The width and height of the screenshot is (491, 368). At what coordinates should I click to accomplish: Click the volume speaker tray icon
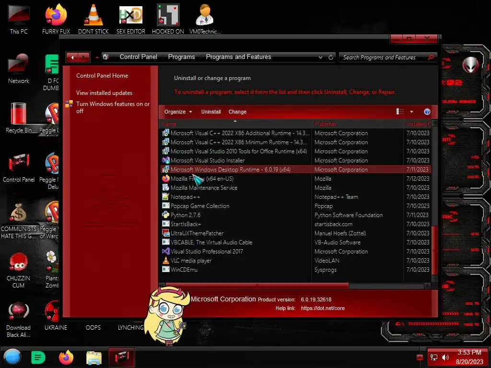(445, 357)
